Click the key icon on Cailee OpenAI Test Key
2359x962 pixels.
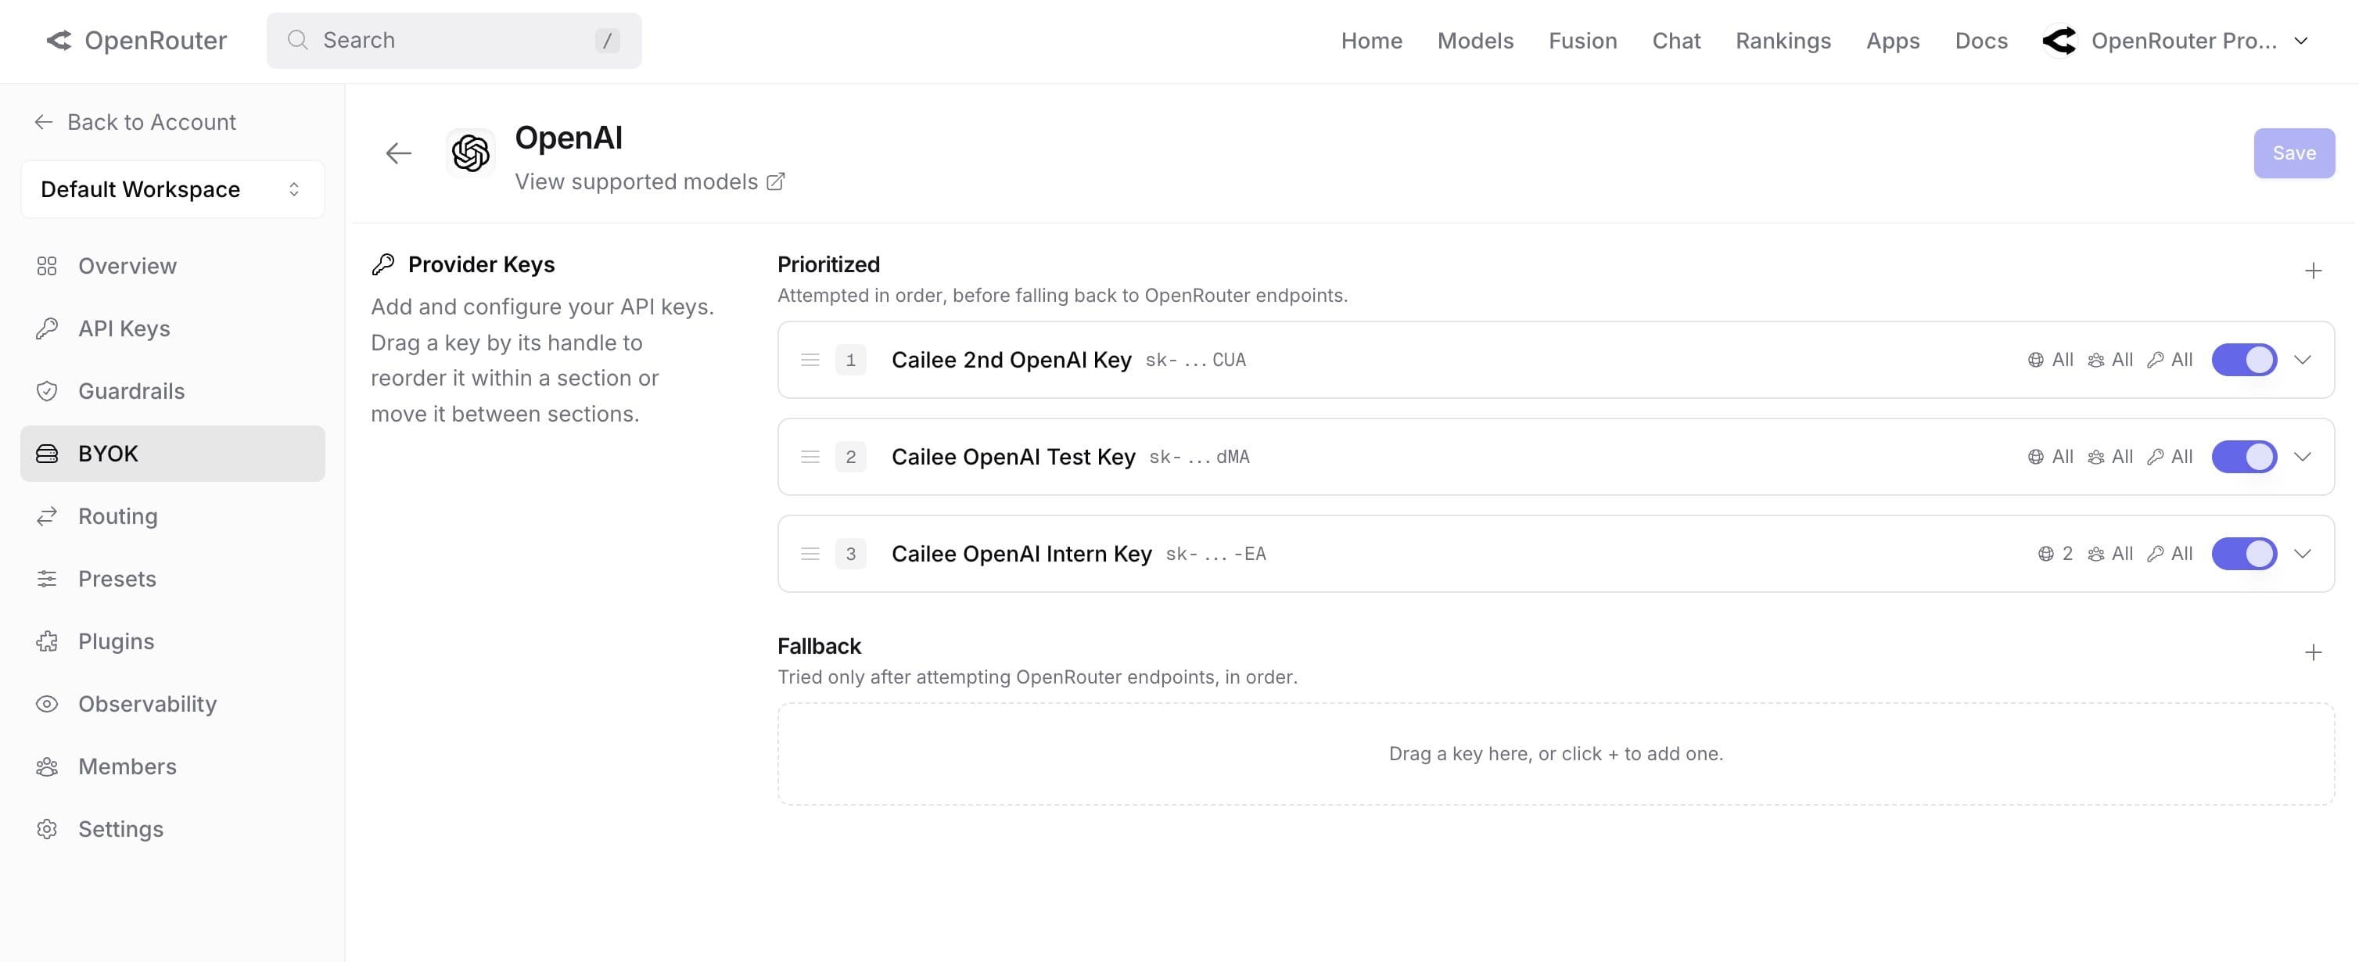tap(2156, 457)
